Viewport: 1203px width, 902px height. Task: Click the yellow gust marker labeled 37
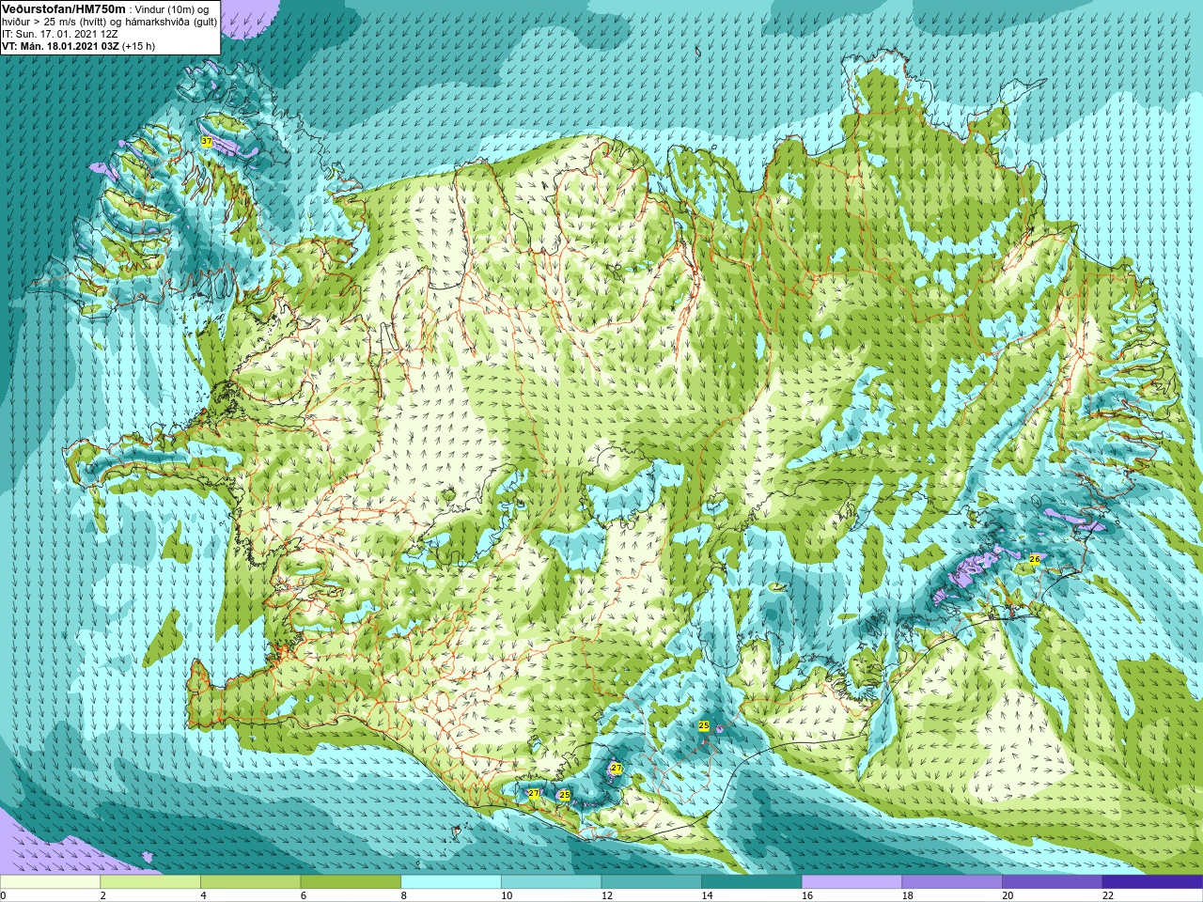click(x=206, y=141)
